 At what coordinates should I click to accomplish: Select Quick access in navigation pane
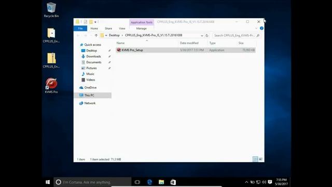coord(92,45)
